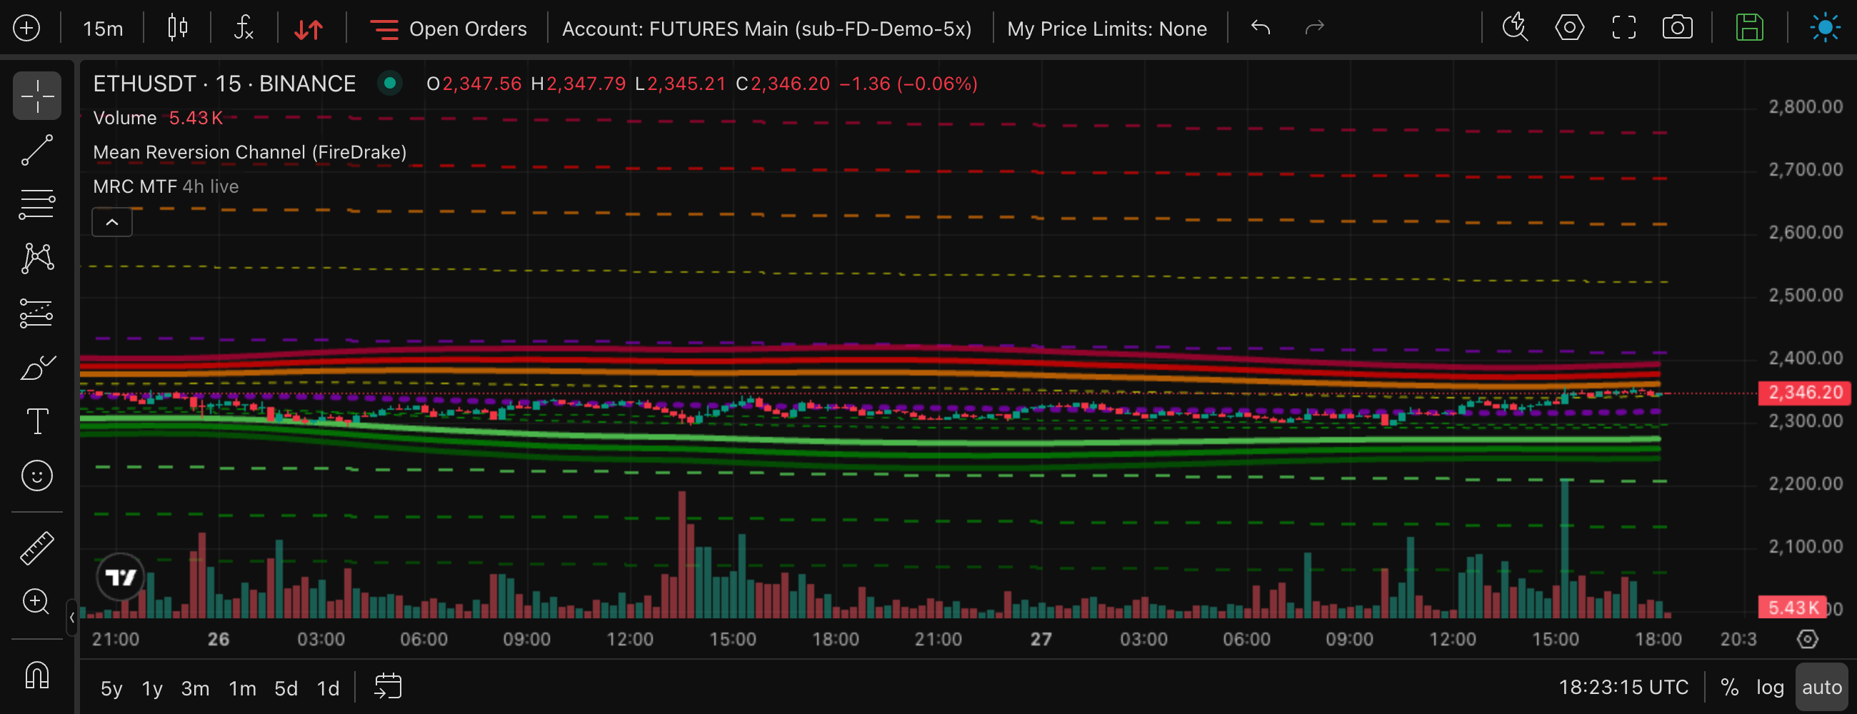Select the MRC MTF 4h live legend
Screen dimensions: 1857x714
[166, 186]
